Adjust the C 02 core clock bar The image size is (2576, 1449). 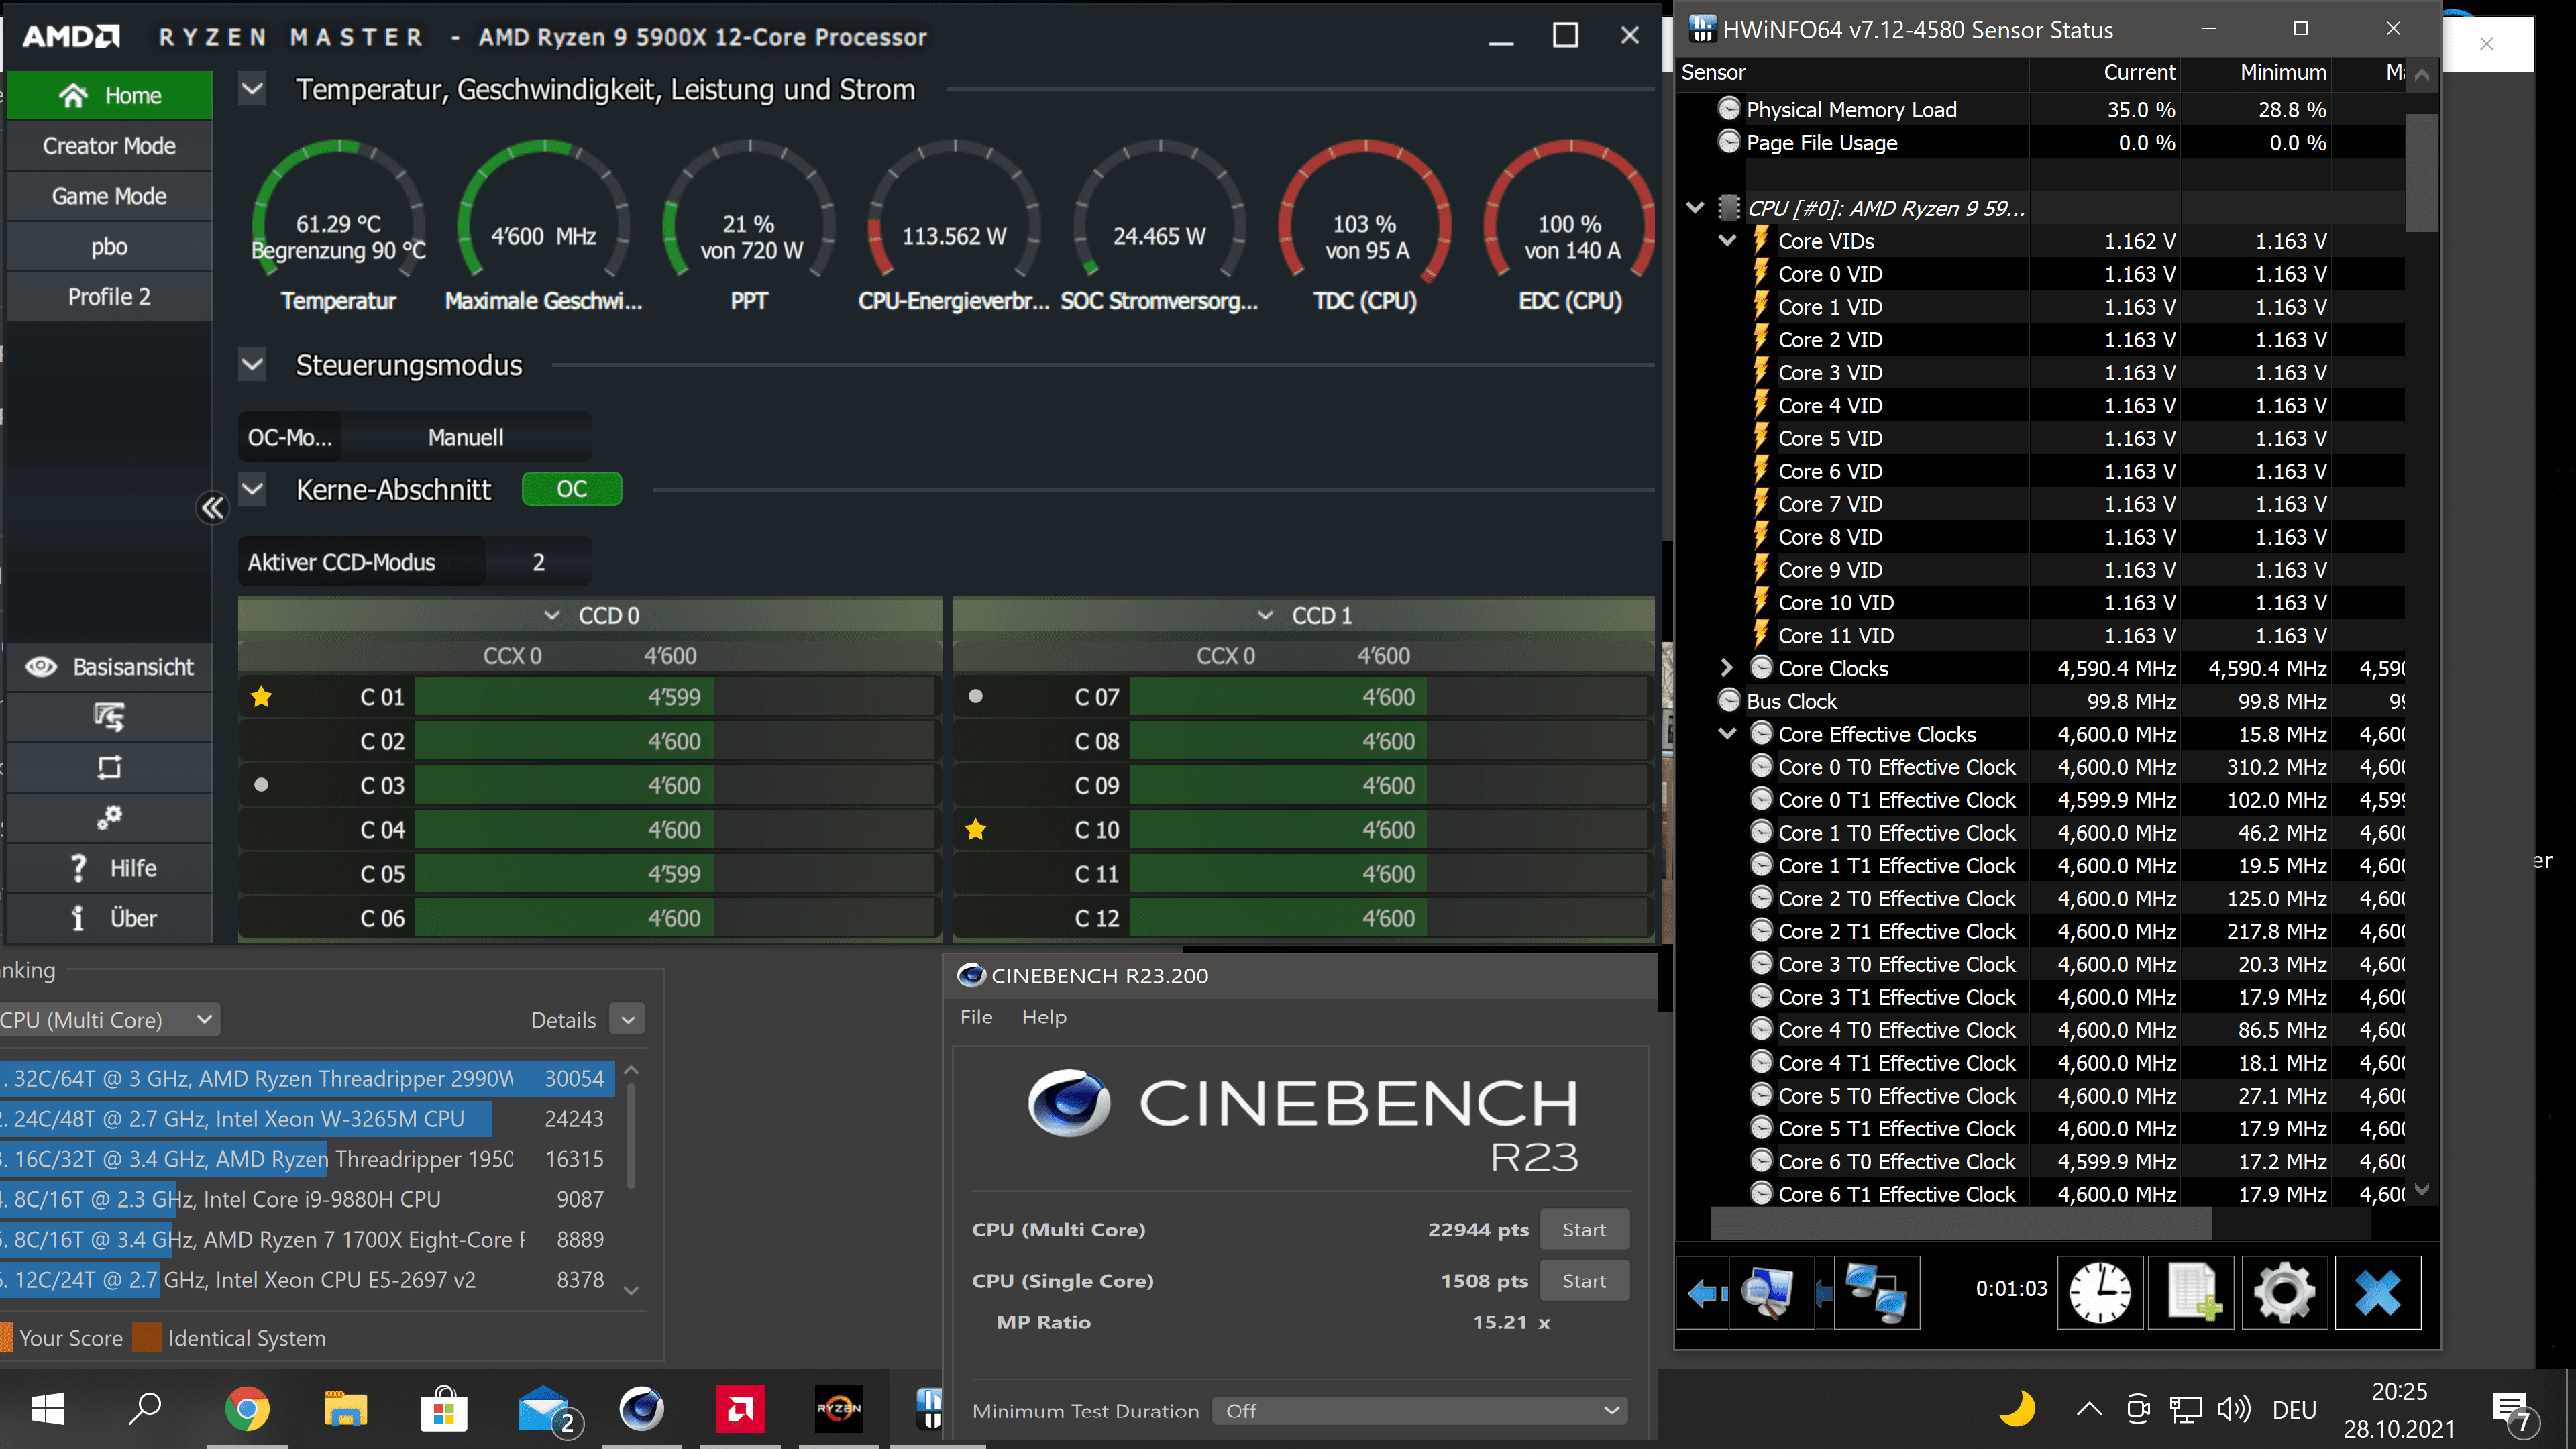[x=675, y=741]
